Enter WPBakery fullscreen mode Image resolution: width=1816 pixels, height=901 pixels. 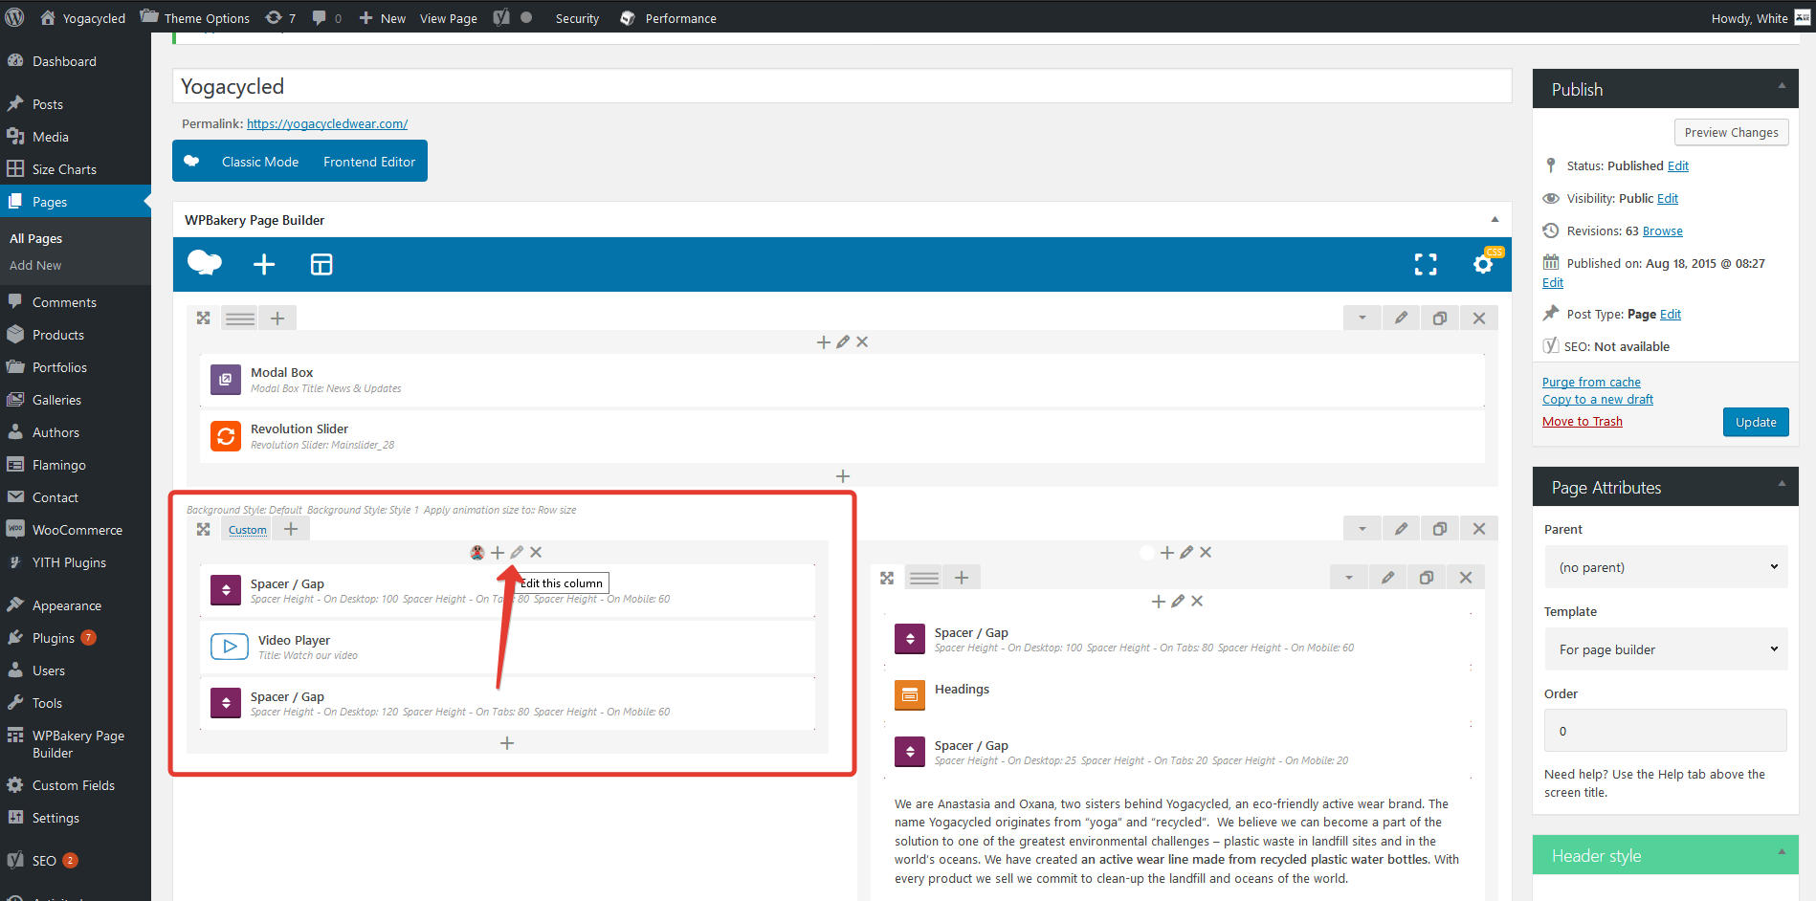pyautogui.click(x=1426, y=265)
